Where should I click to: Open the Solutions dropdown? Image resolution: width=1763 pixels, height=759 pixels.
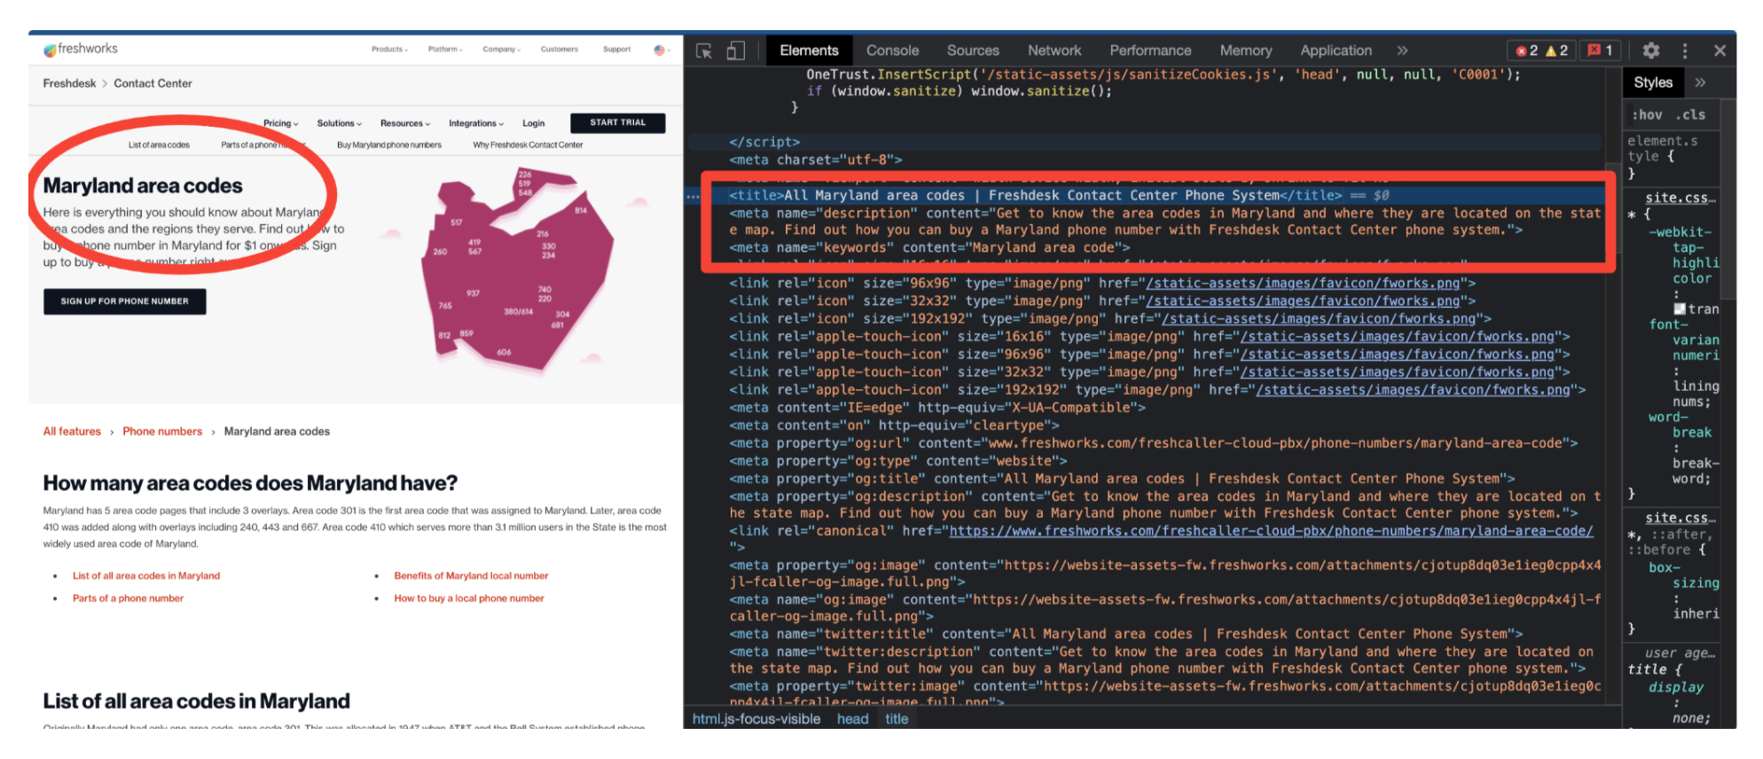click(x=340, y=123)
